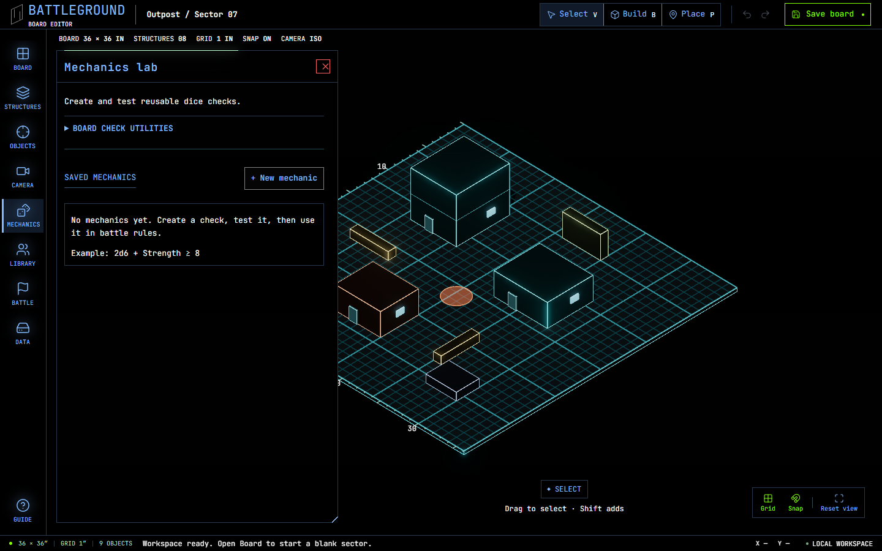Open the Data sidebar panel
882x551 pixels.
tap(23, 334)
